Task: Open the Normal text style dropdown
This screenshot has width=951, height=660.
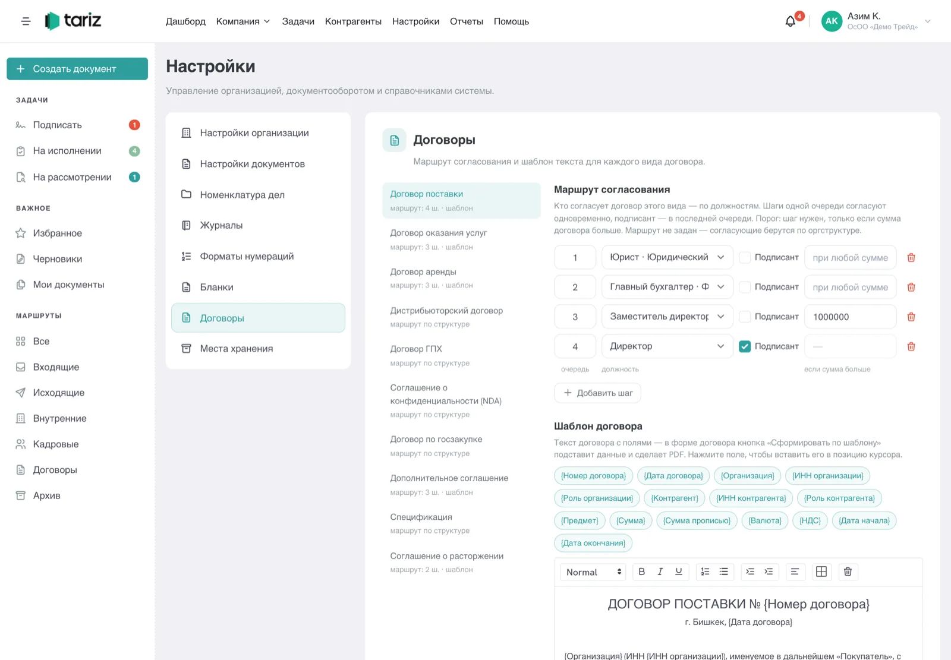Action: tap(593, 572)
